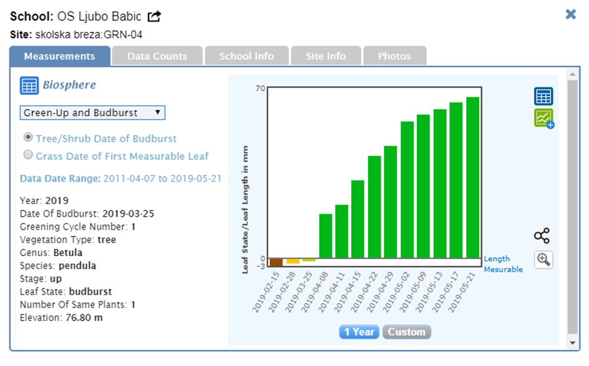
Task: View the Photos tab
Action: (x=394, y=56)
